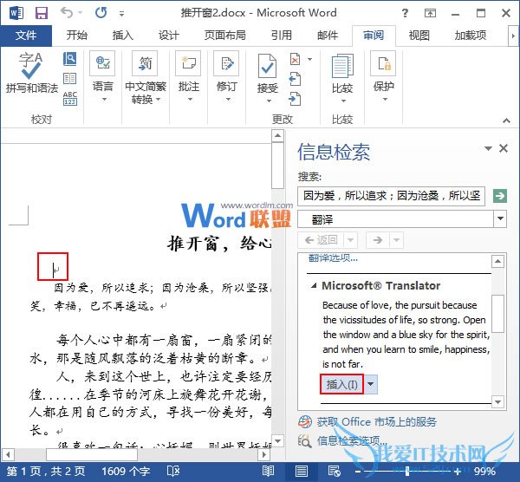
Task: Click the forward arrow button in Research pane
Action: pyautogui.click(x=378, y=239)
